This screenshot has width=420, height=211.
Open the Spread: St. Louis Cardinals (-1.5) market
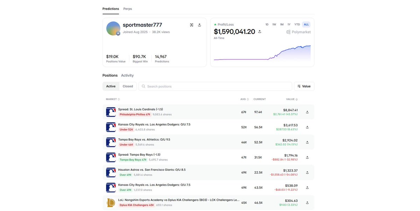[x=141, y=109]
